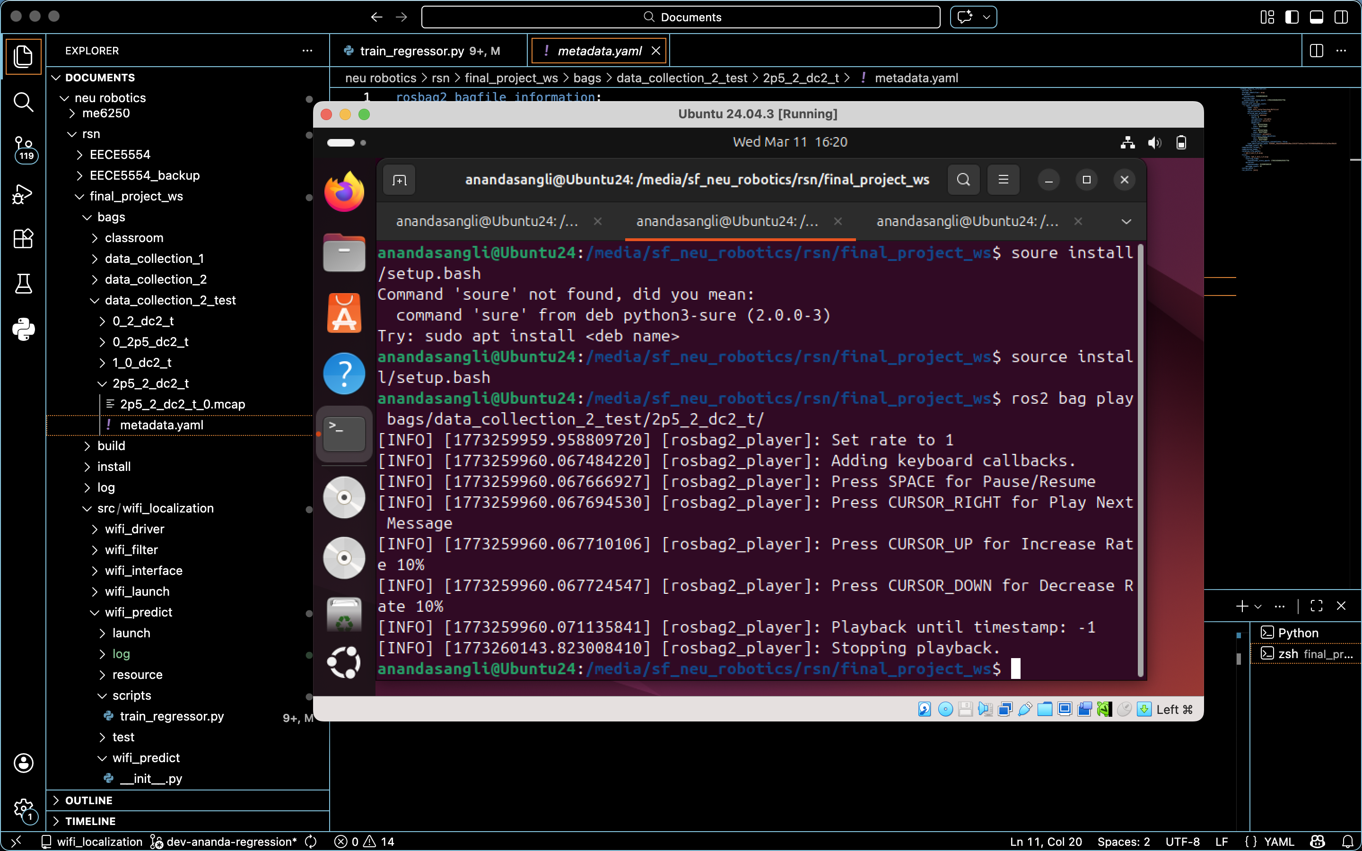The image size is (1362, 851).
Task: Select the third Ubuntu terminal tab
Action: click(967, 221)
